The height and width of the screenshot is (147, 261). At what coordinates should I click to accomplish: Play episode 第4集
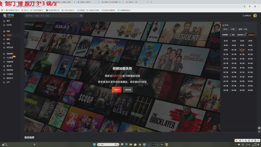tap(250, 41)
